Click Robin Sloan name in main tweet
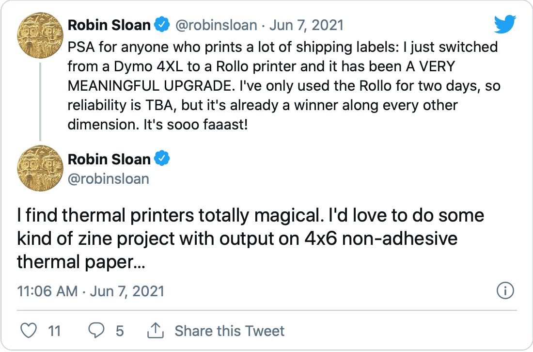 109,159
